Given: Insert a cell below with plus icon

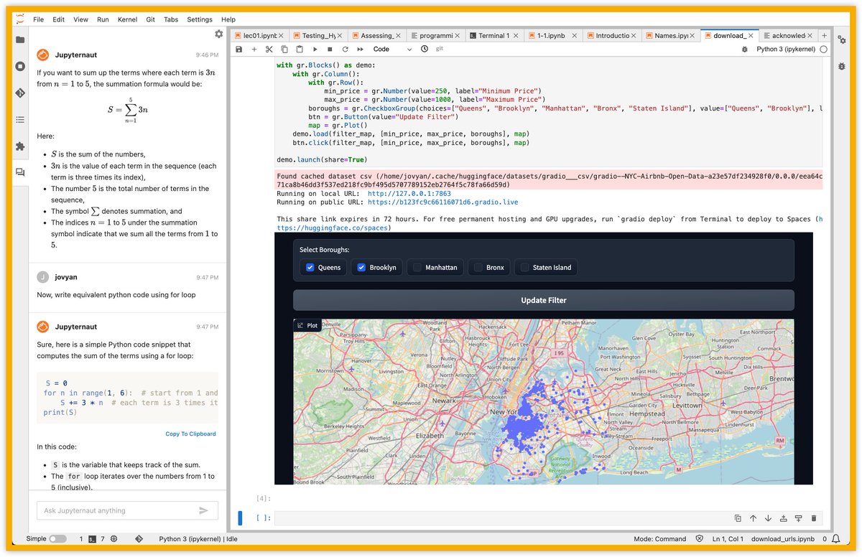Looking at the screenshot, I should [x=254, y=49].
